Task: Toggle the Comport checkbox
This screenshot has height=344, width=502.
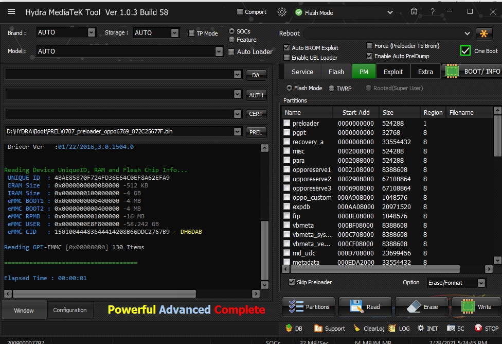Action: (240, 11)
